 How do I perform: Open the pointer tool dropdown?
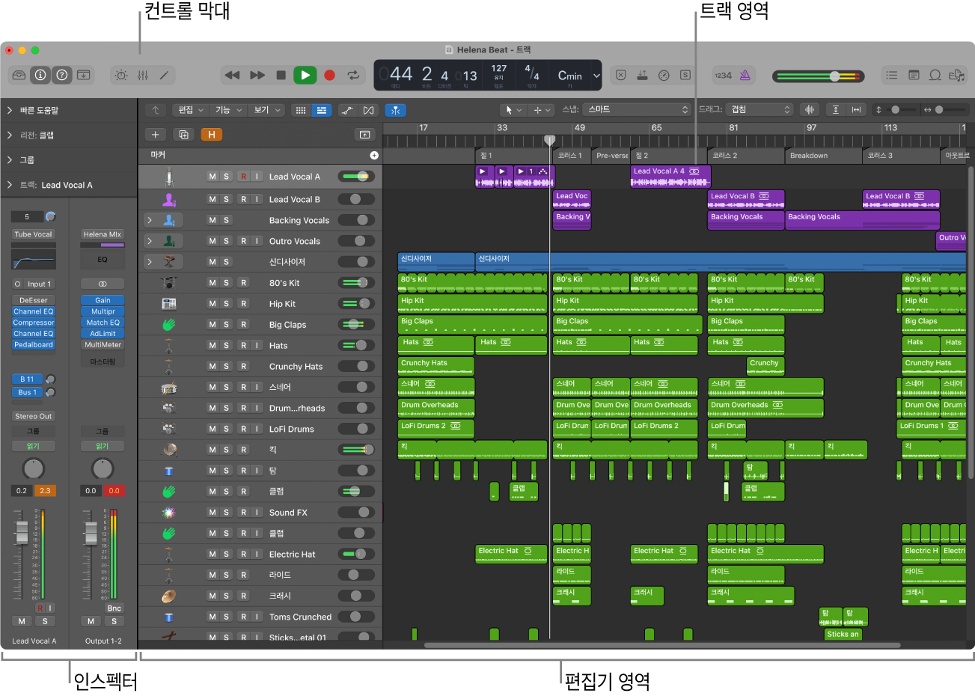513,110
